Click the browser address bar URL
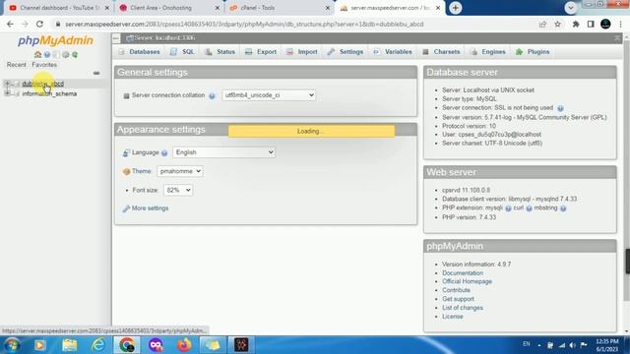The image size is (630, 354). coord(244,24)
